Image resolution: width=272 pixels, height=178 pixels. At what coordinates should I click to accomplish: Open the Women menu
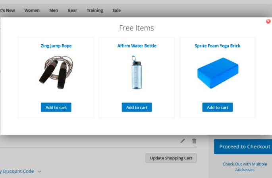[32, 10]
